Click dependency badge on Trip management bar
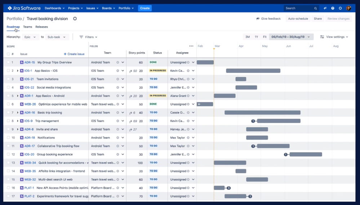 [253, 121]
